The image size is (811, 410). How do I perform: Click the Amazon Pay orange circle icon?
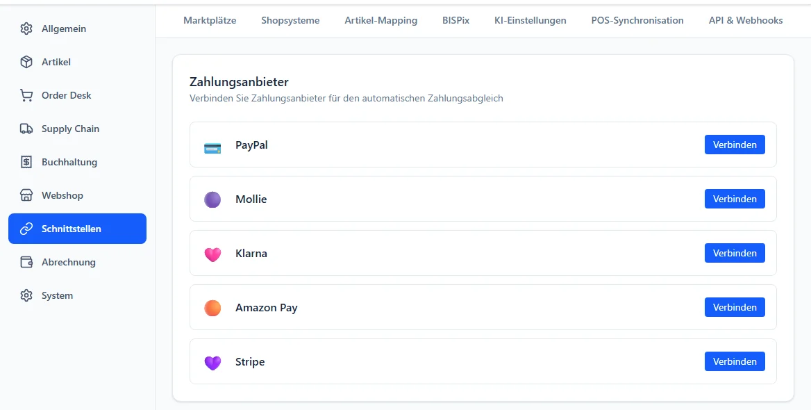[x=212, y=308]
